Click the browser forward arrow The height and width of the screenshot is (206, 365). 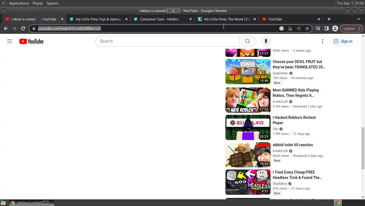click(x=14, y=28)
